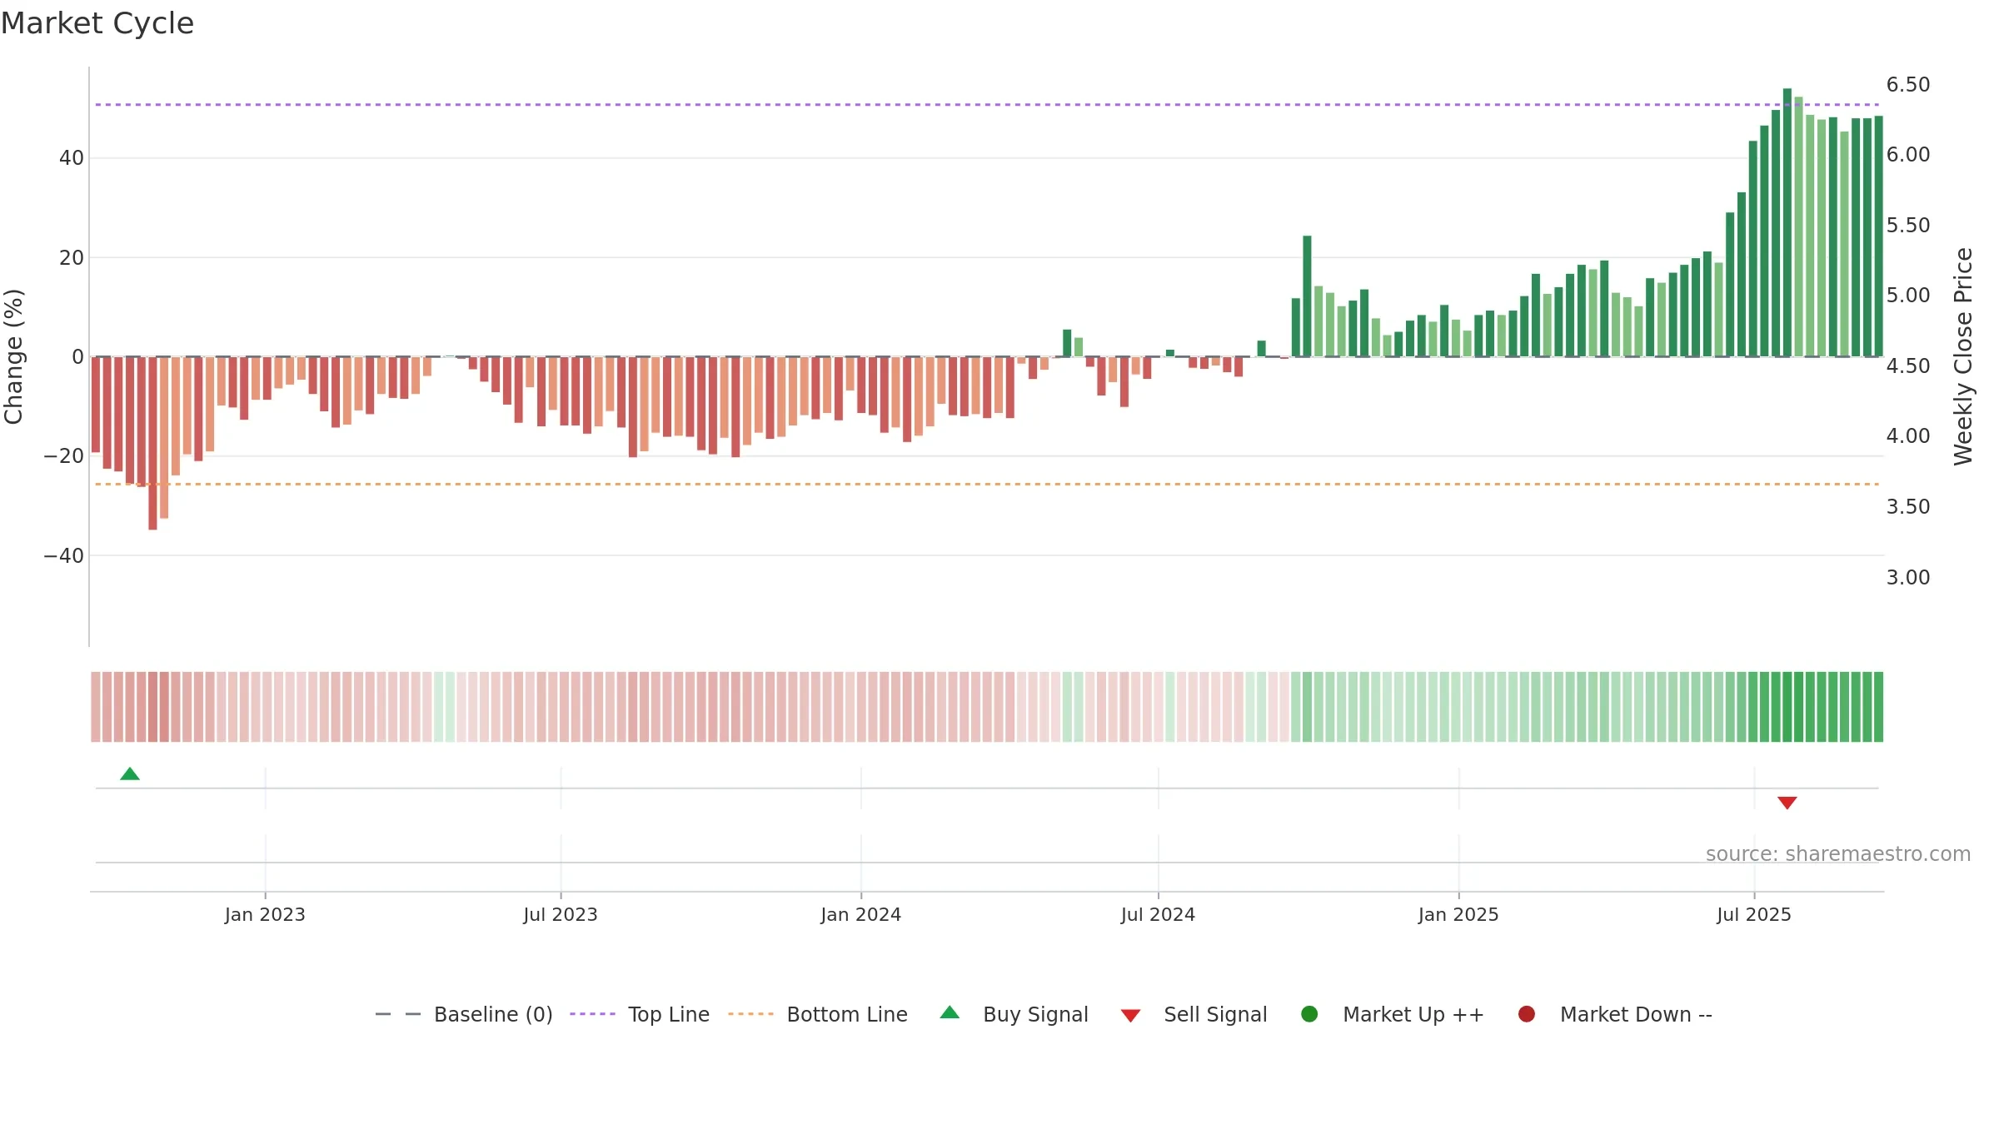Click the orange dotted bottom line on chart
The height and width of the screenshot is (1124, 1999).
[x=987, y=484]
